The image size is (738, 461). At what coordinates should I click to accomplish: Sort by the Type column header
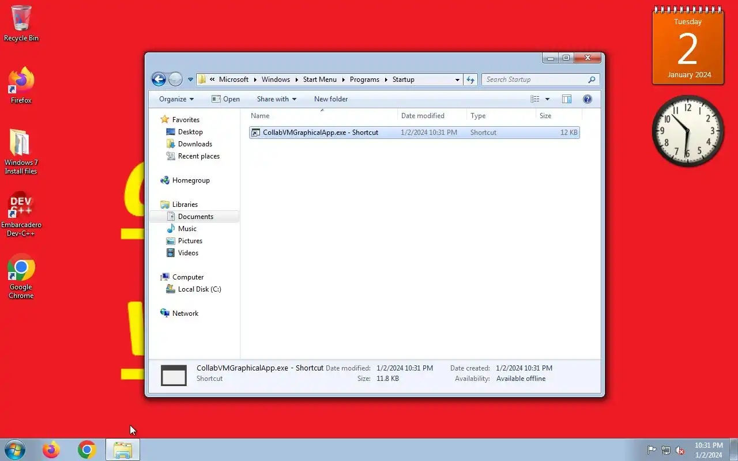[x=501, y=116]
